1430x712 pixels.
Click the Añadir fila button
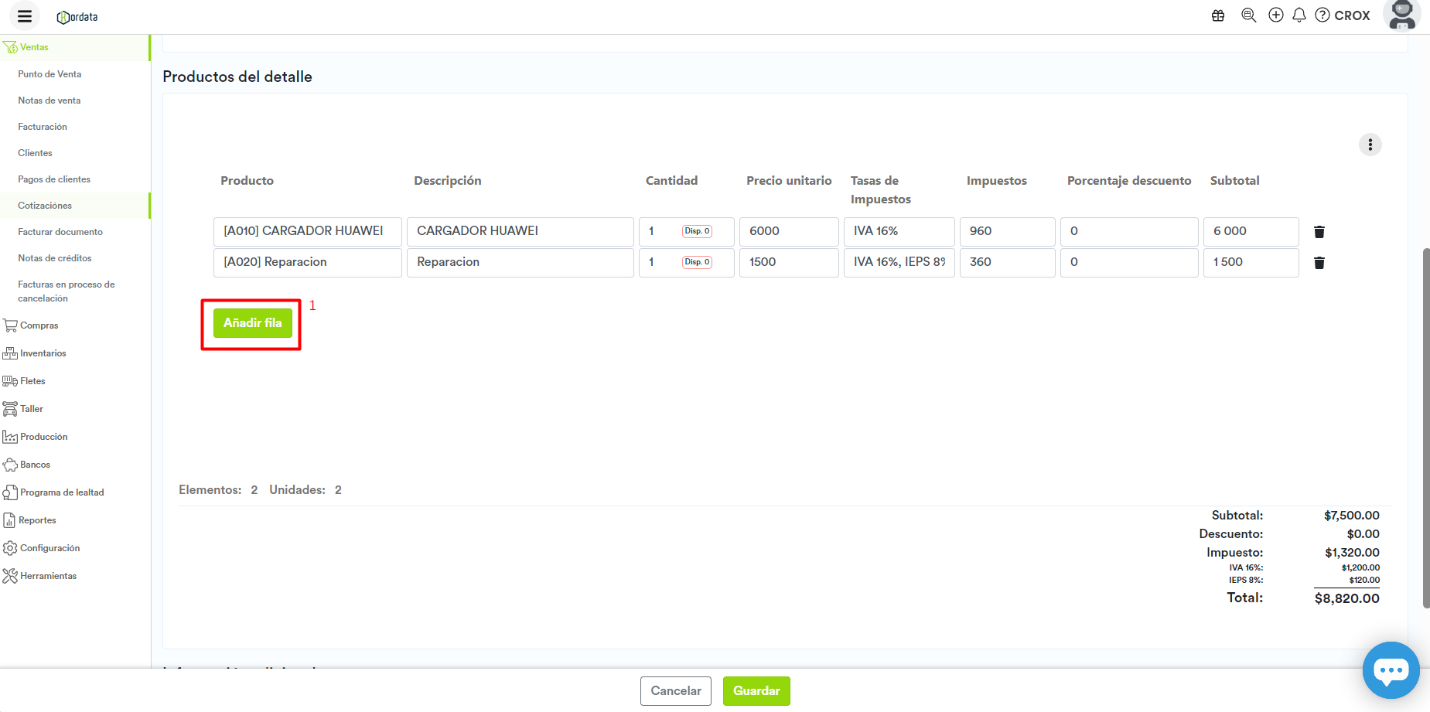point(252,323)
